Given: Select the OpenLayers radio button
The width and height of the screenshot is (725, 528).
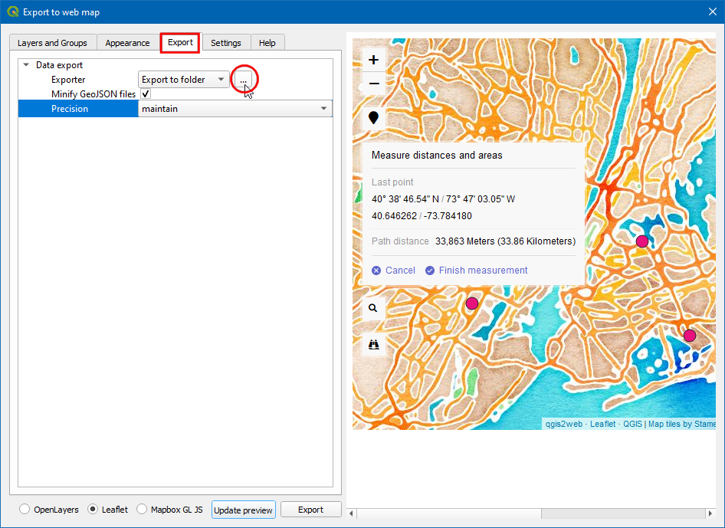Looking at the screenshot, I should (25, 510).
